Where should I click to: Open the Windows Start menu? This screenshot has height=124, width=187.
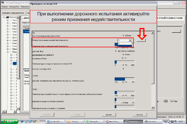pyautogui.click(x=8, y=121)
